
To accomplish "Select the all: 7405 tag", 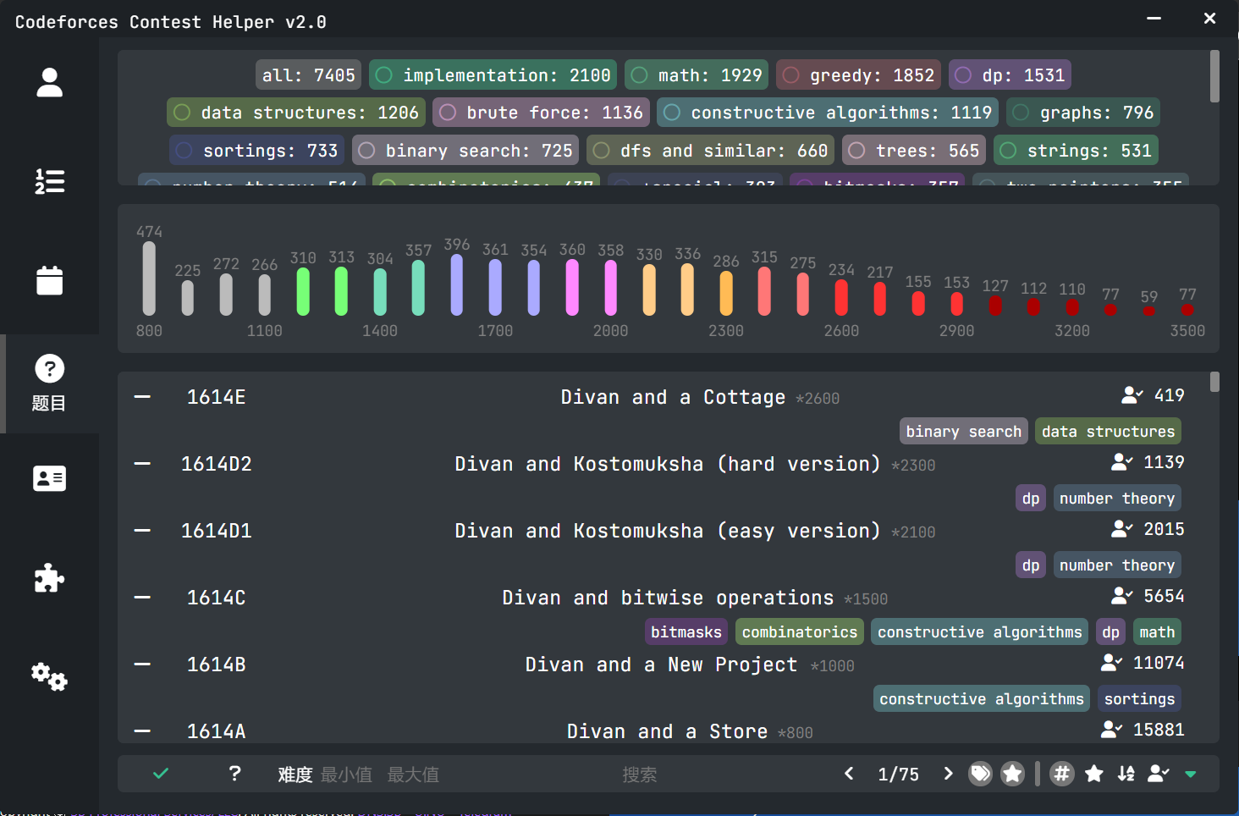I will (x=308, y=75).
